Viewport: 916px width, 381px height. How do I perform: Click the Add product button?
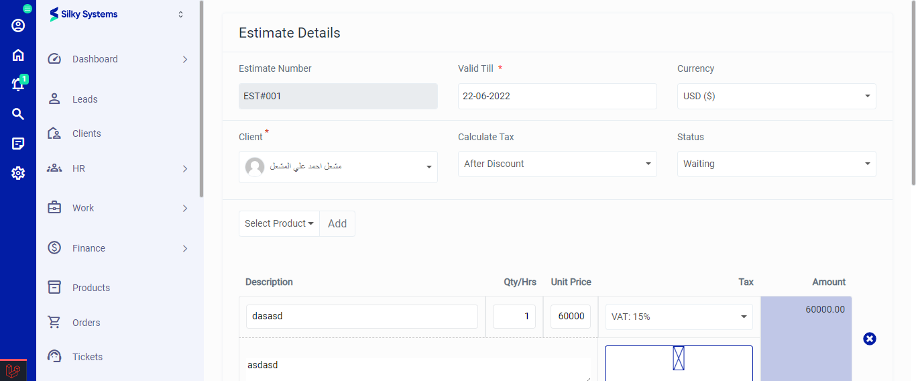(337, 223)
